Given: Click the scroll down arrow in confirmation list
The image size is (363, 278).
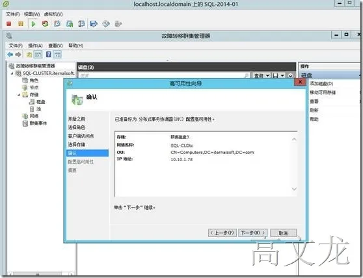Looking at the screenshot, I should click(294, 189).
